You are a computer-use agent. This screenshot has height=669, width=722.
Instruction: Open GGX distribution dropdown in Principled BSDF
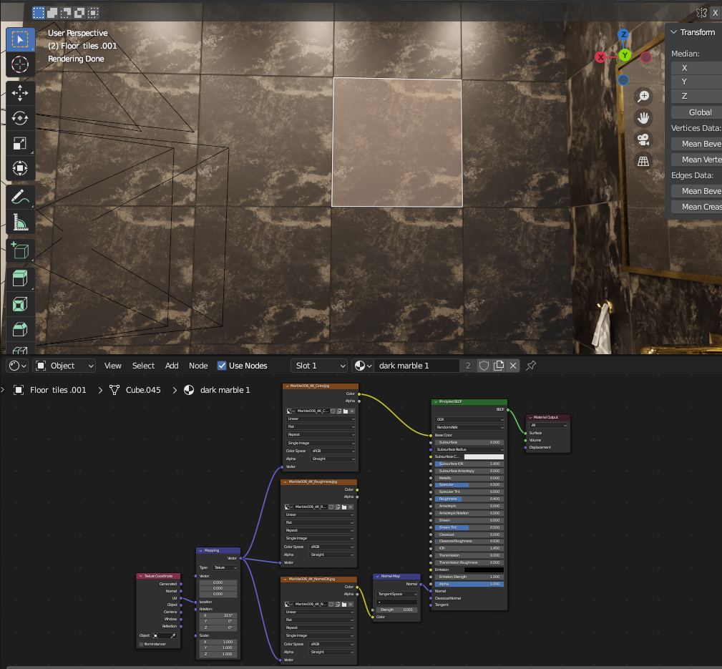click(x=469, y=419)
